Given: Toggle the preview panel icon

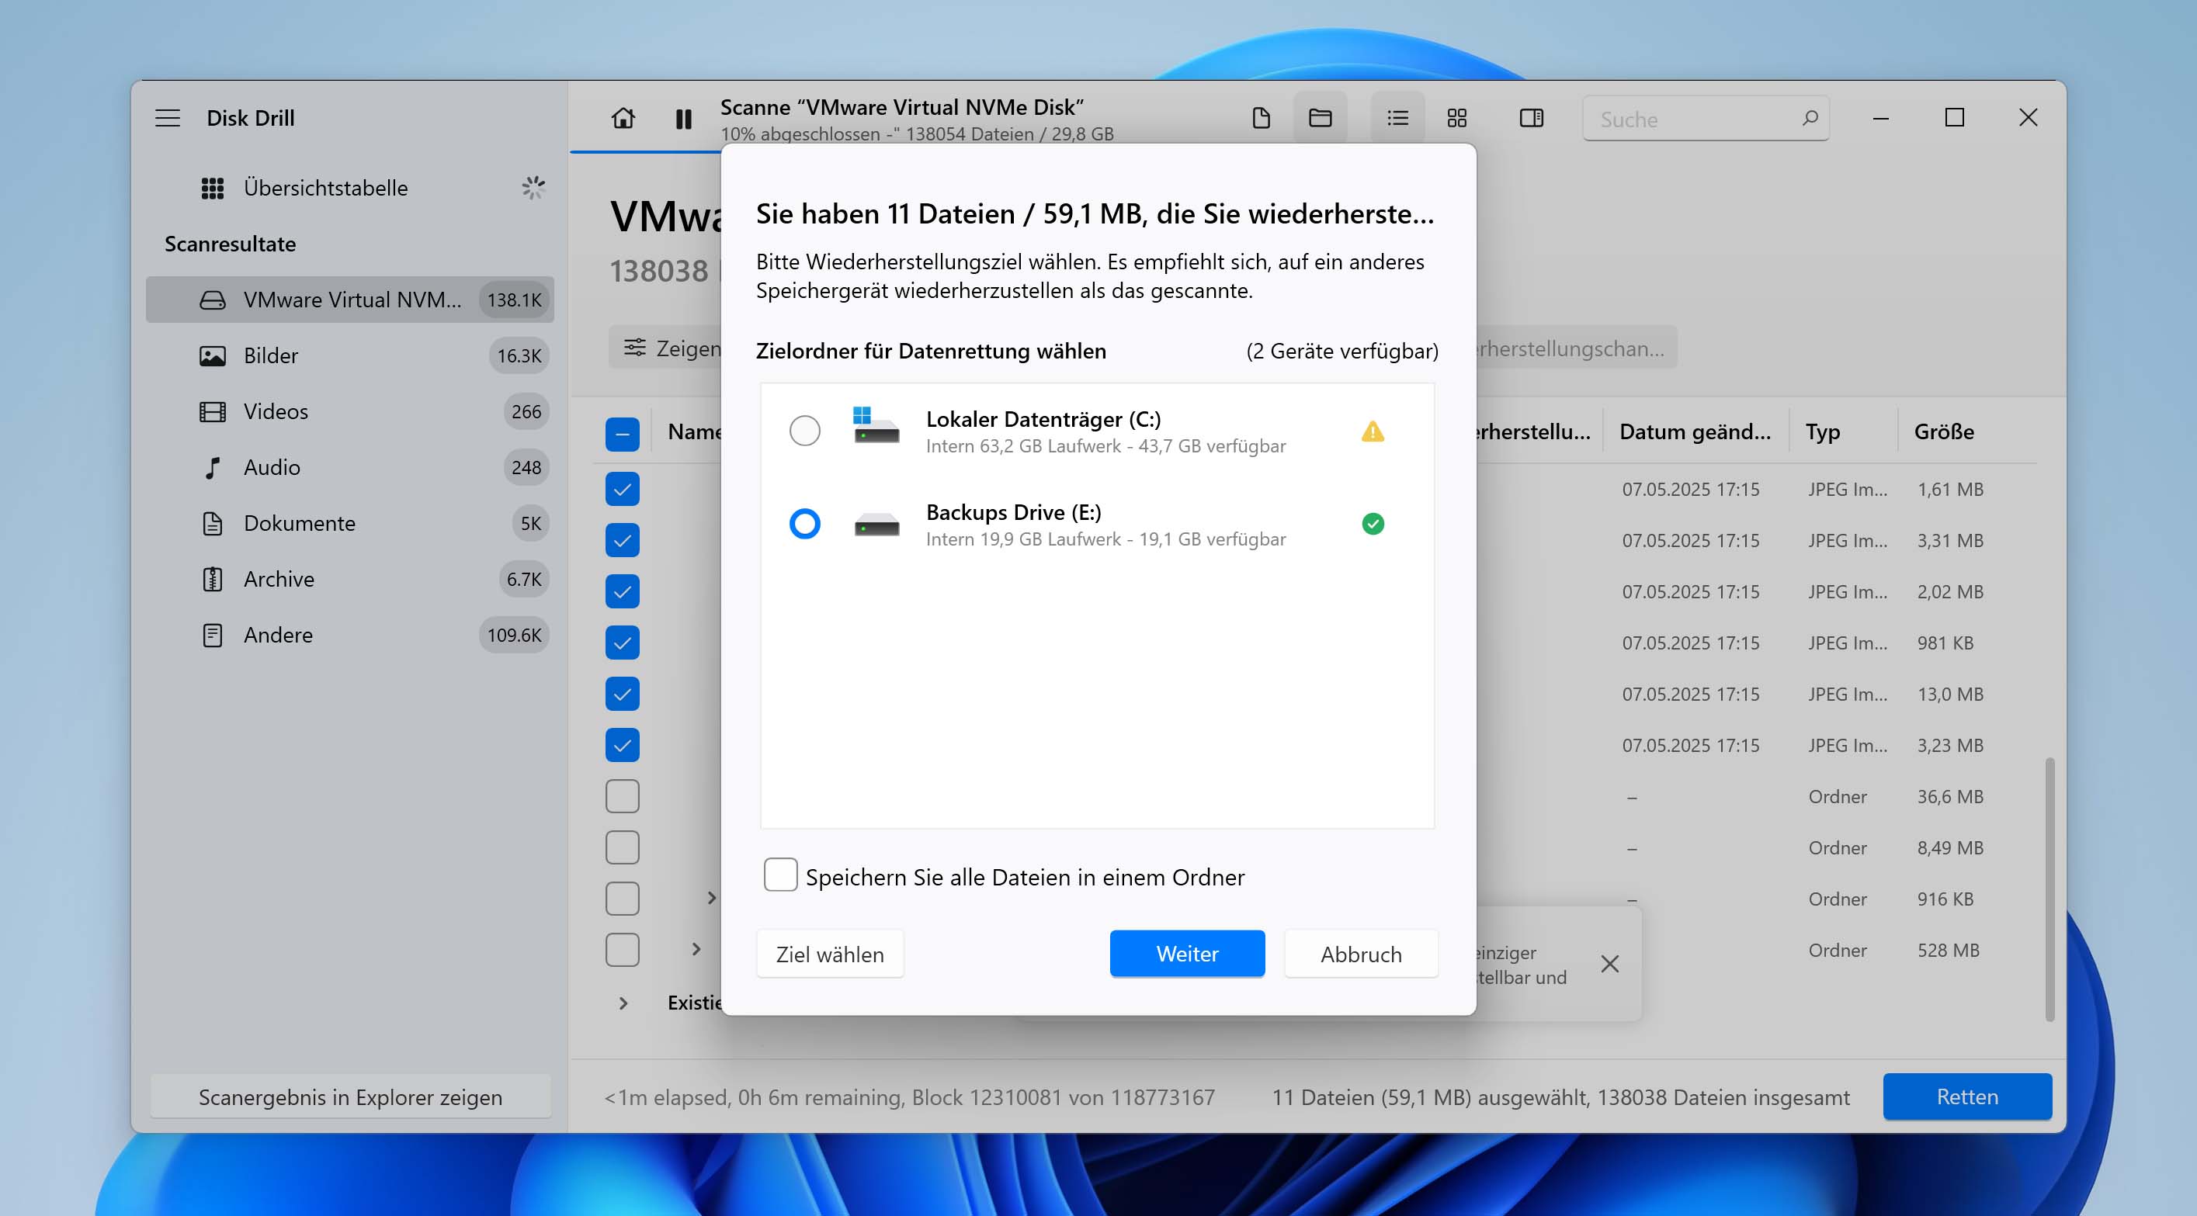Looking at the screenshot, I should click(x=1532, y=118).
